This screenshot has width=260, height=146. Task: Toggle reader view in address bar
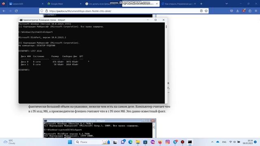tap(201, 11)
